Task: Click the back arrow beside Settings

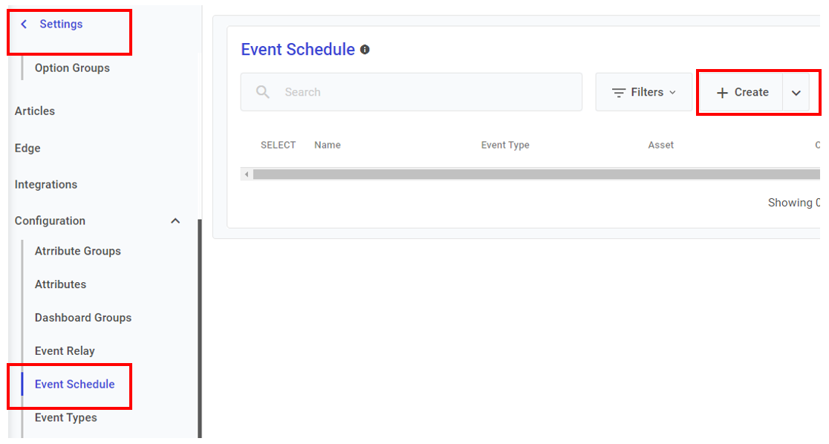Action: click(x=24, y=25)
